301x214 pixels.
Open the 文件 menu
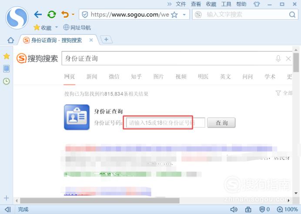click(x=181, y=4)
